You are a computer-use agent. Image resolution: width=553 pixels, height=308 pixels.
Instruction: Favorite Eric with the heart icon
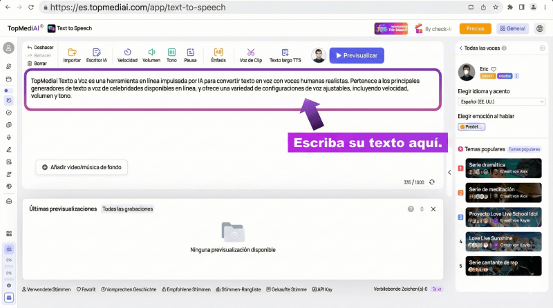click(x=494, y=69)
